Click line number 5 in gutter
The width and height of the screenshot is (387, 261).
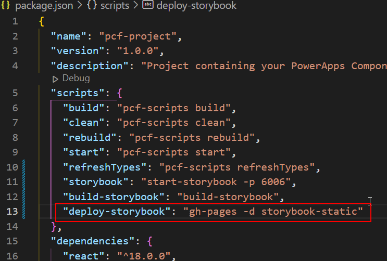click(15, 93)
